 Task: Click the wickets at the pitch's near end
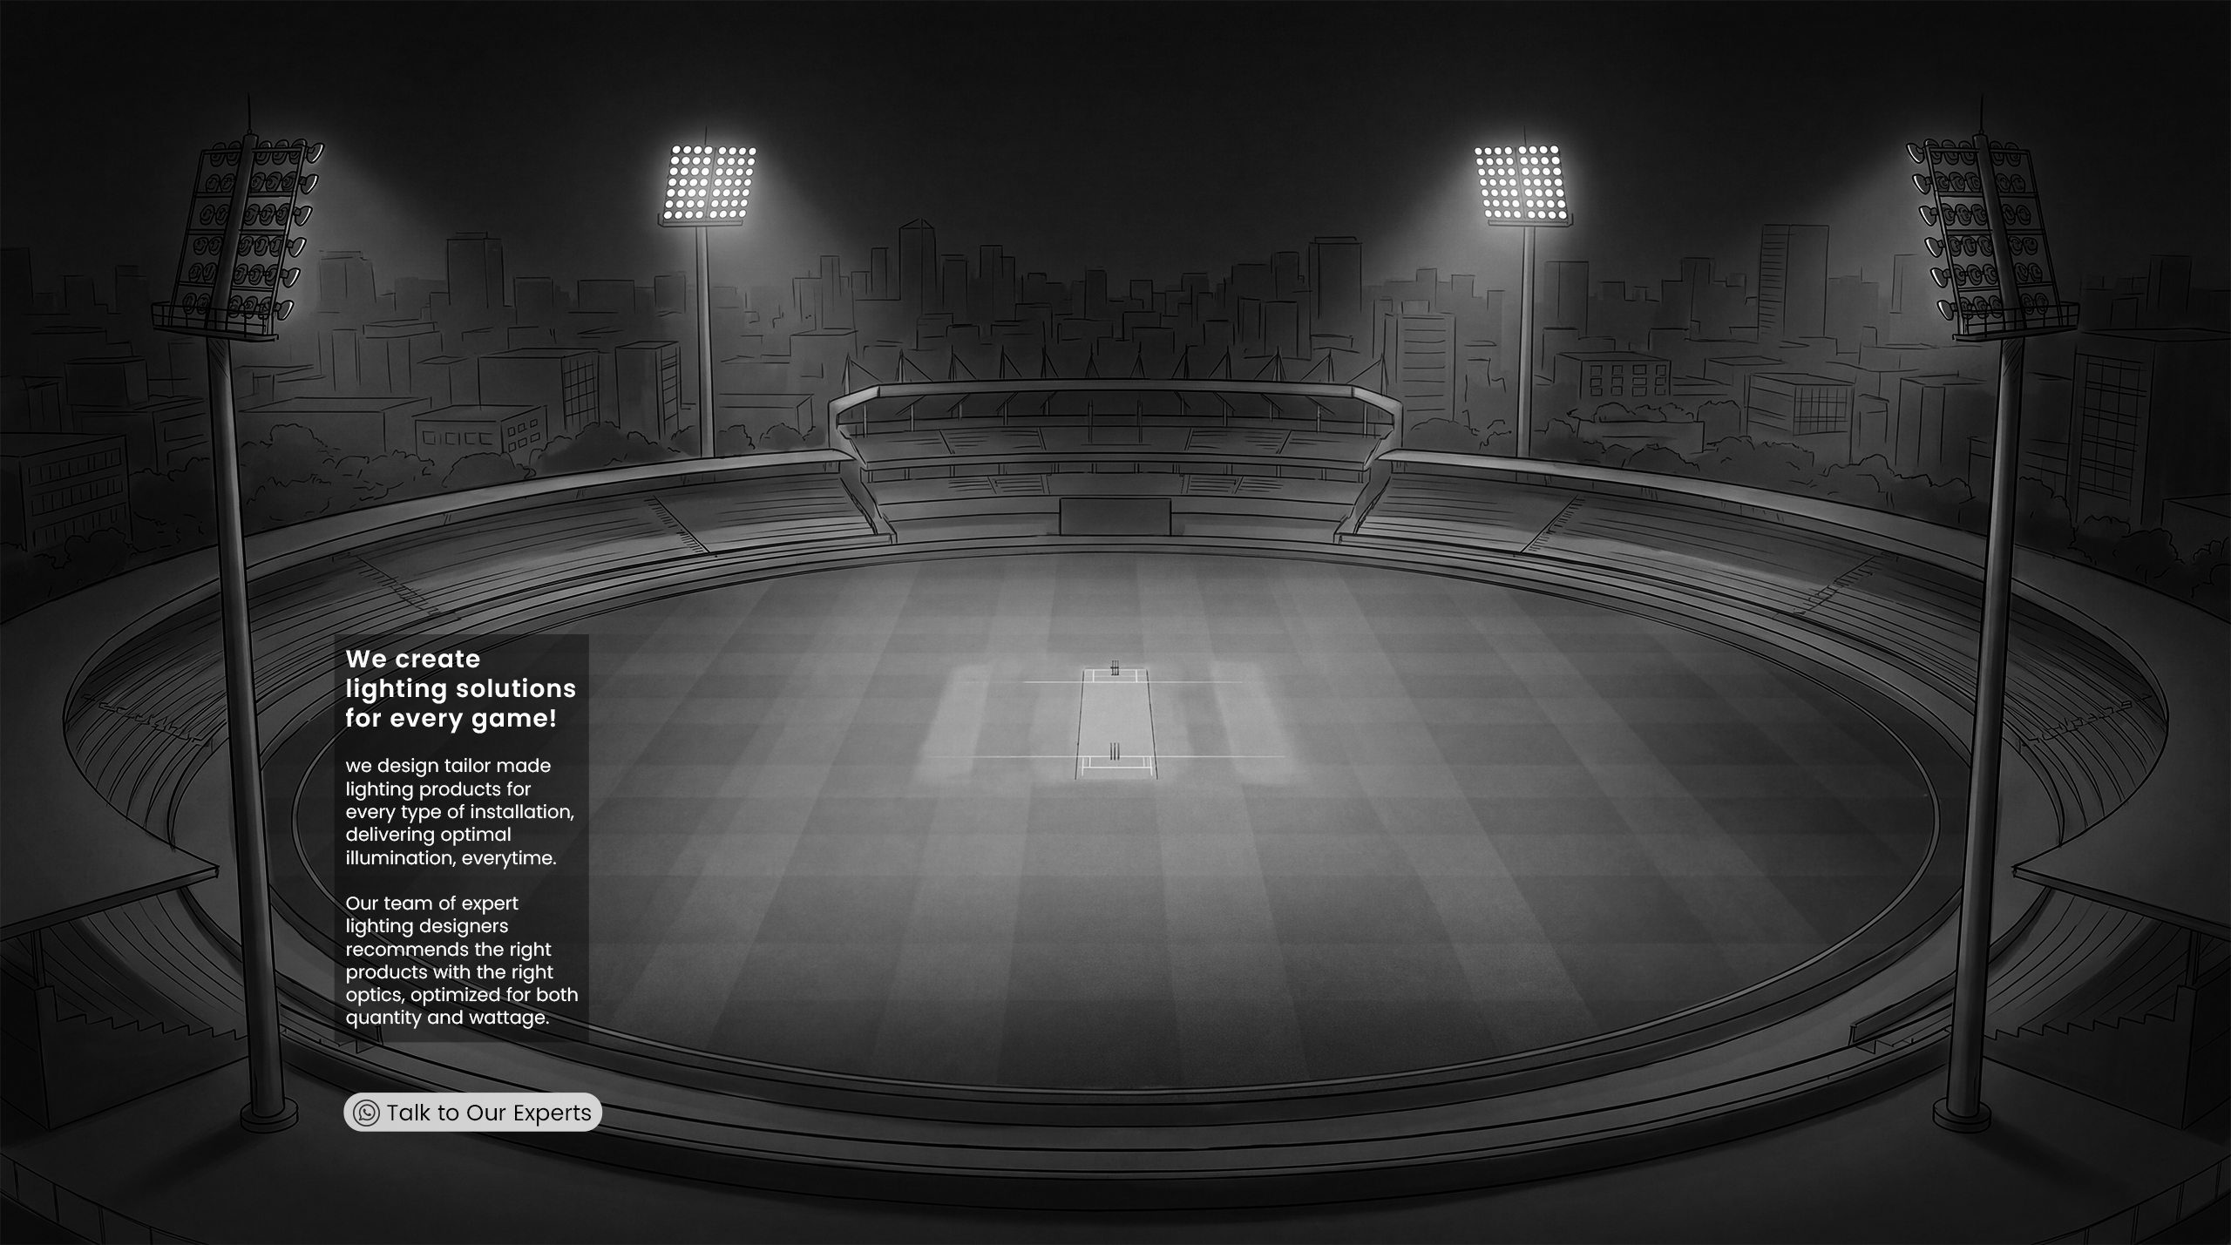pyautogui.click(x=1115, y=752)
